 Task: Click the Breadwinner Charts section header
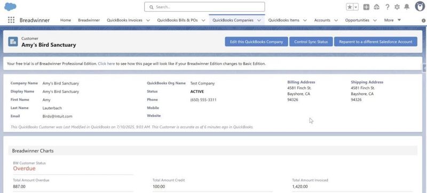coord(212,150)
